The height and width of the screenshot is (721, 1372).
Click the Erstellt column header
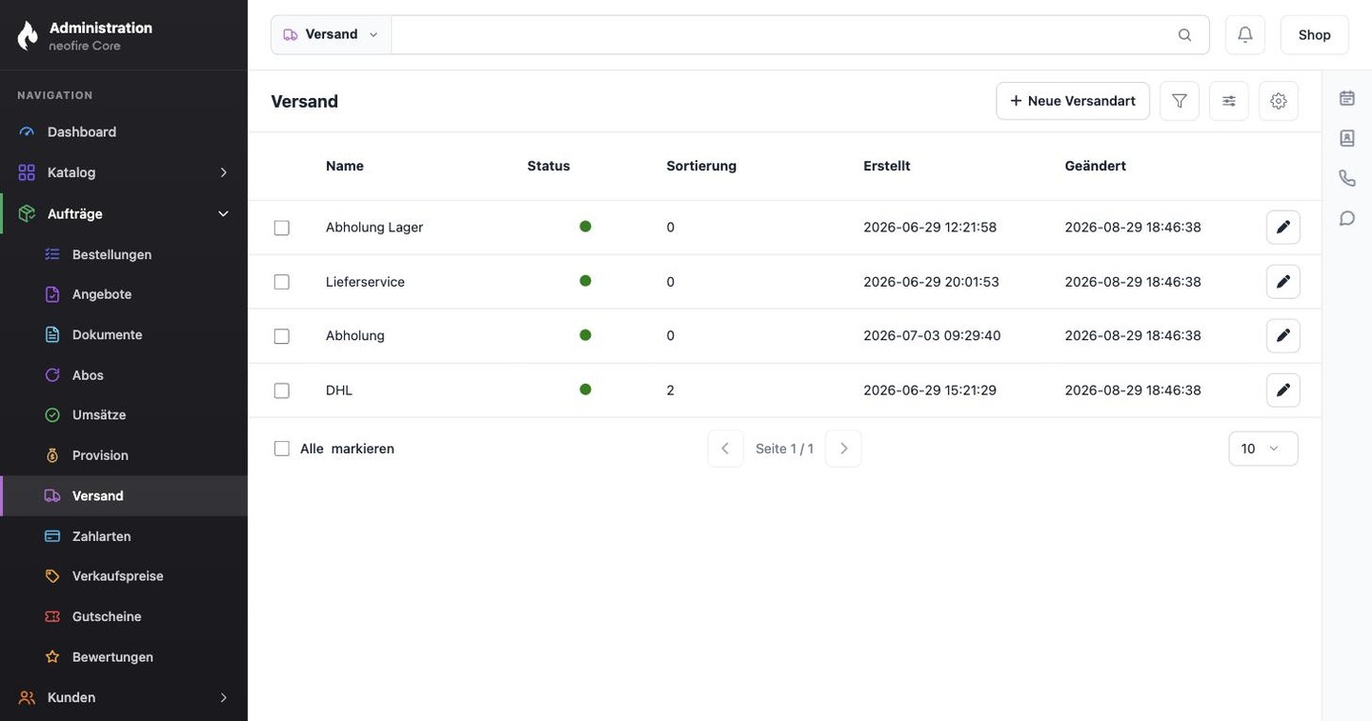[x=887, y=166]
